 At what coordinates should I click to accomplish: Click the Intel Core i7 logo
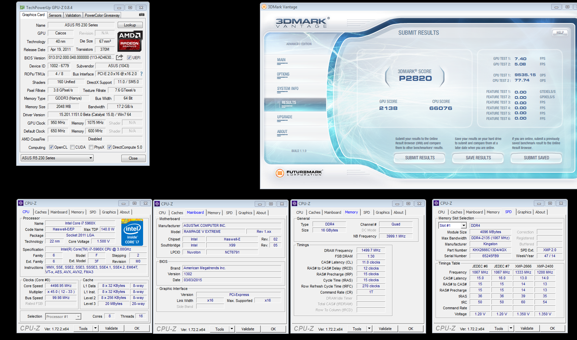click(132, 232)
